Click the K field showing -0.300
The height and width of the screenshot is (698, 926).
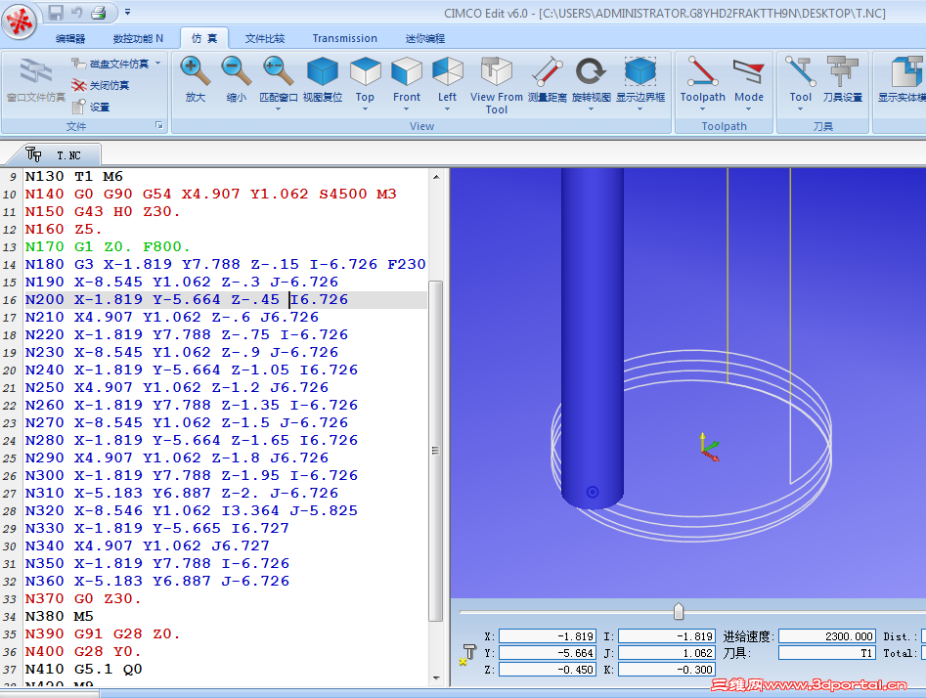point(667,669)
